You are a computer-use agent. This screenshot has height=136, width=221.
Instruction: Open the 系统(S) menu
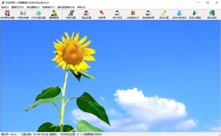click(x=5, y=7)
